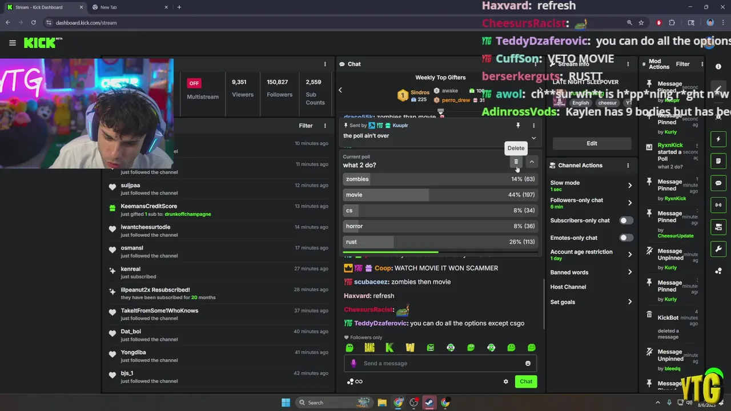Image resolution: width=731 pixels, height=411 pixels.
Task: Click the chat bubble sidebar icon
Action: (x=718, y=183)
